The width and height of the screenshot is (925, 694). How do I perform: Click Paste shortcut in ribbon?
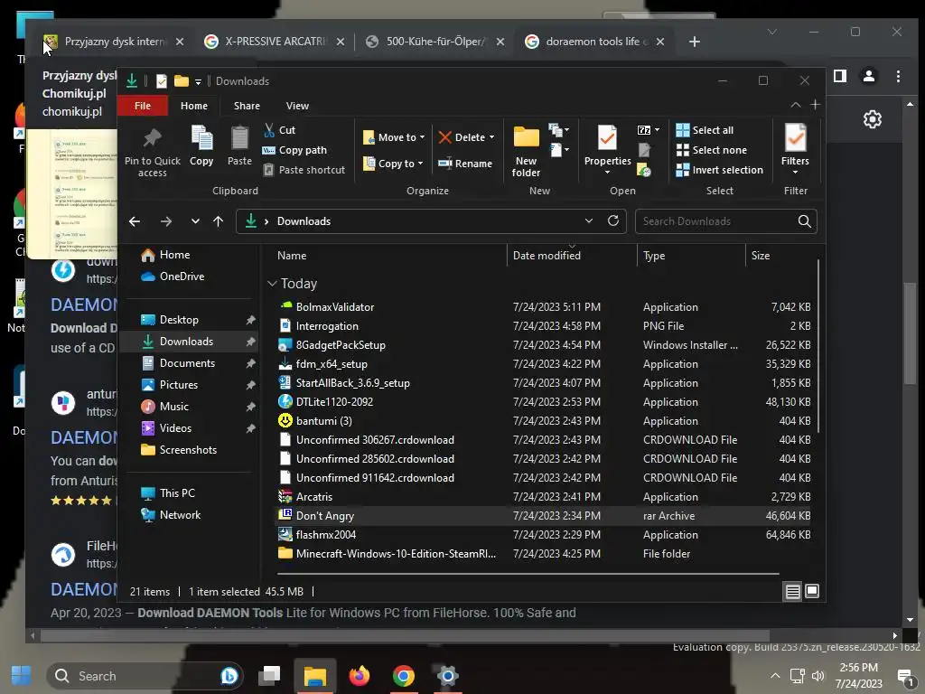pyautogui.click(x=304, y=170)
